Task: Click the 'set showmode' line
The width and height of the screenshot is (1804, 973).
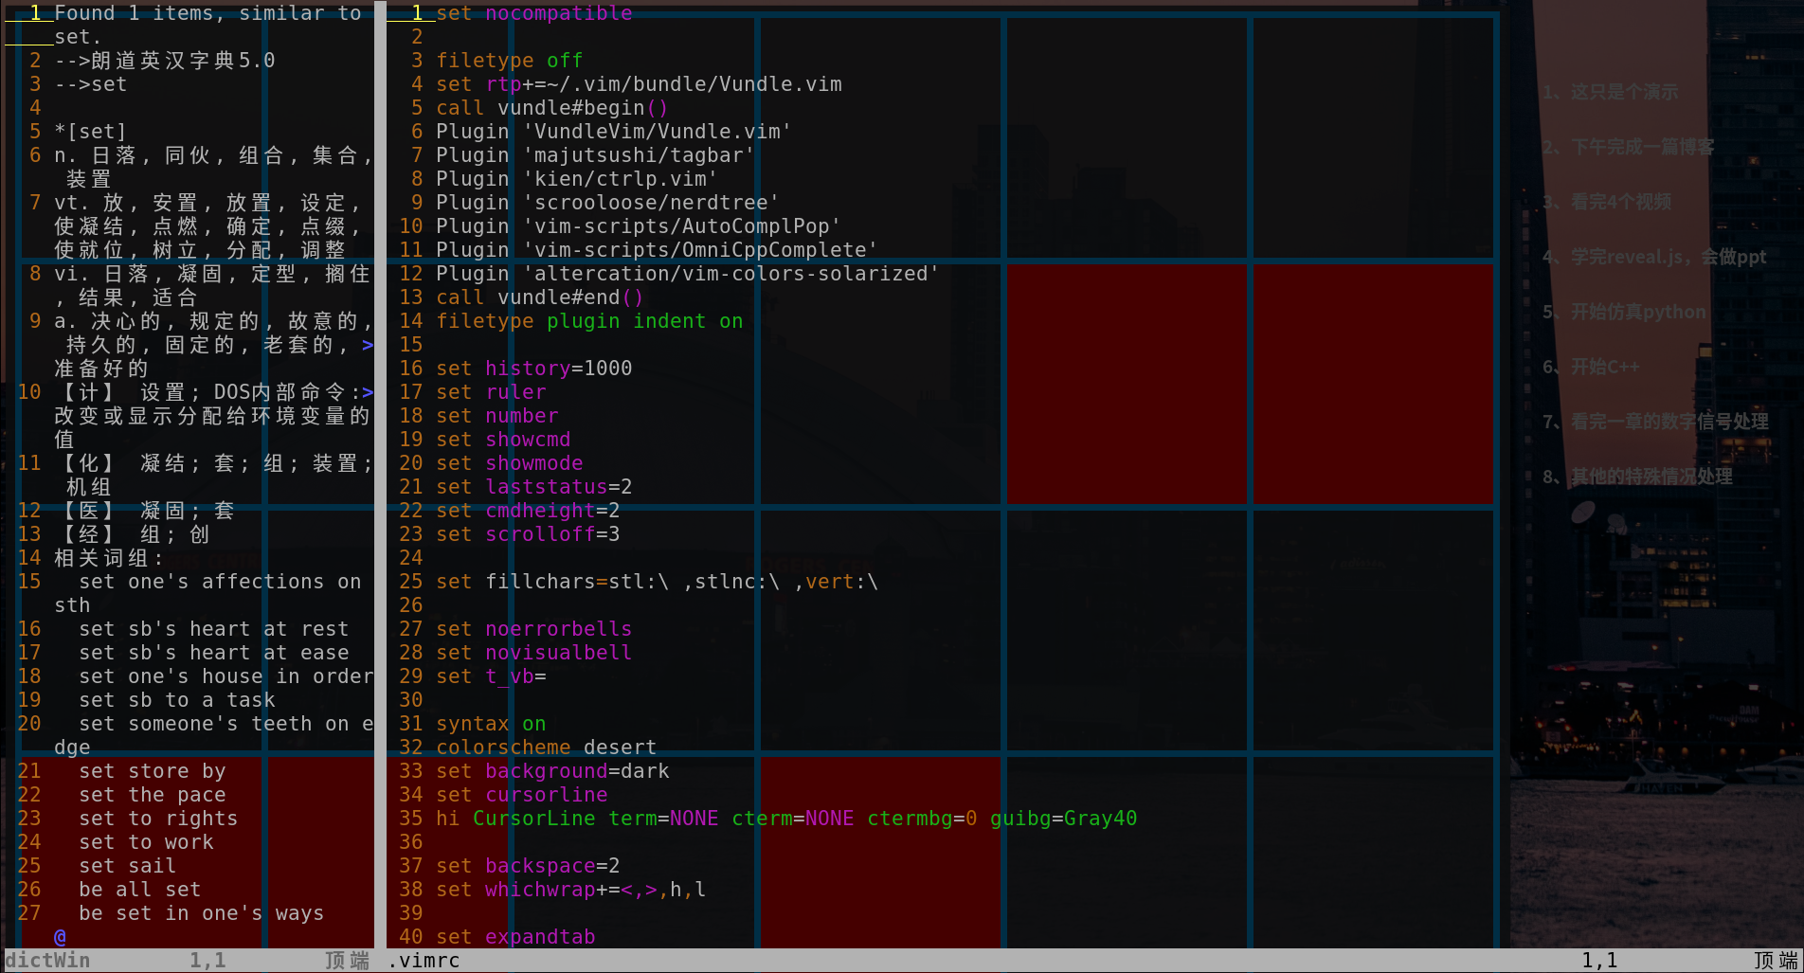Action: 510,463
